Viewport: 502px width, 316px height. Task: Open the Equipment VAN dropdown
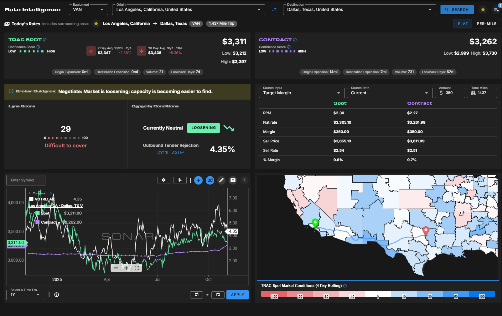(x=88, y=10)
